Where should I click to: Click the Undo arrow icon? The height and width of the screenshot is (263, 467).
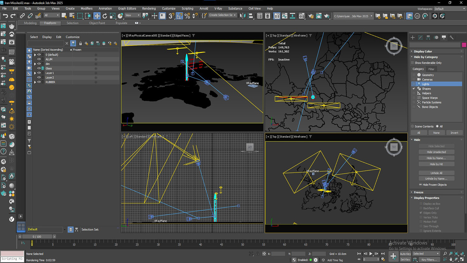(5, 16)
